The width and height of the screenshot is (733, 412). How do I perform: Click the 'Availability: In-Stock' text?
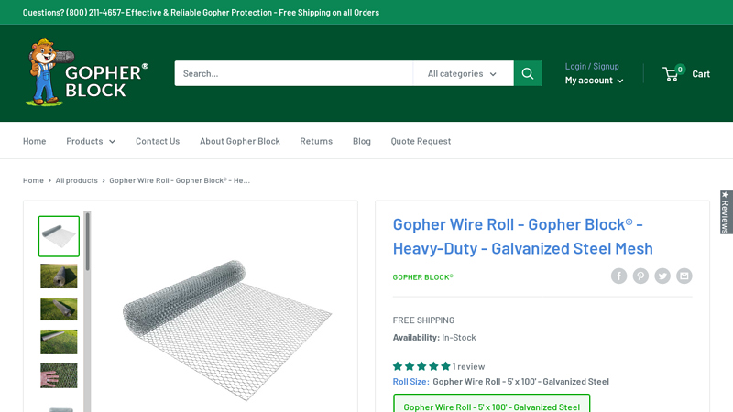(434, 337)
